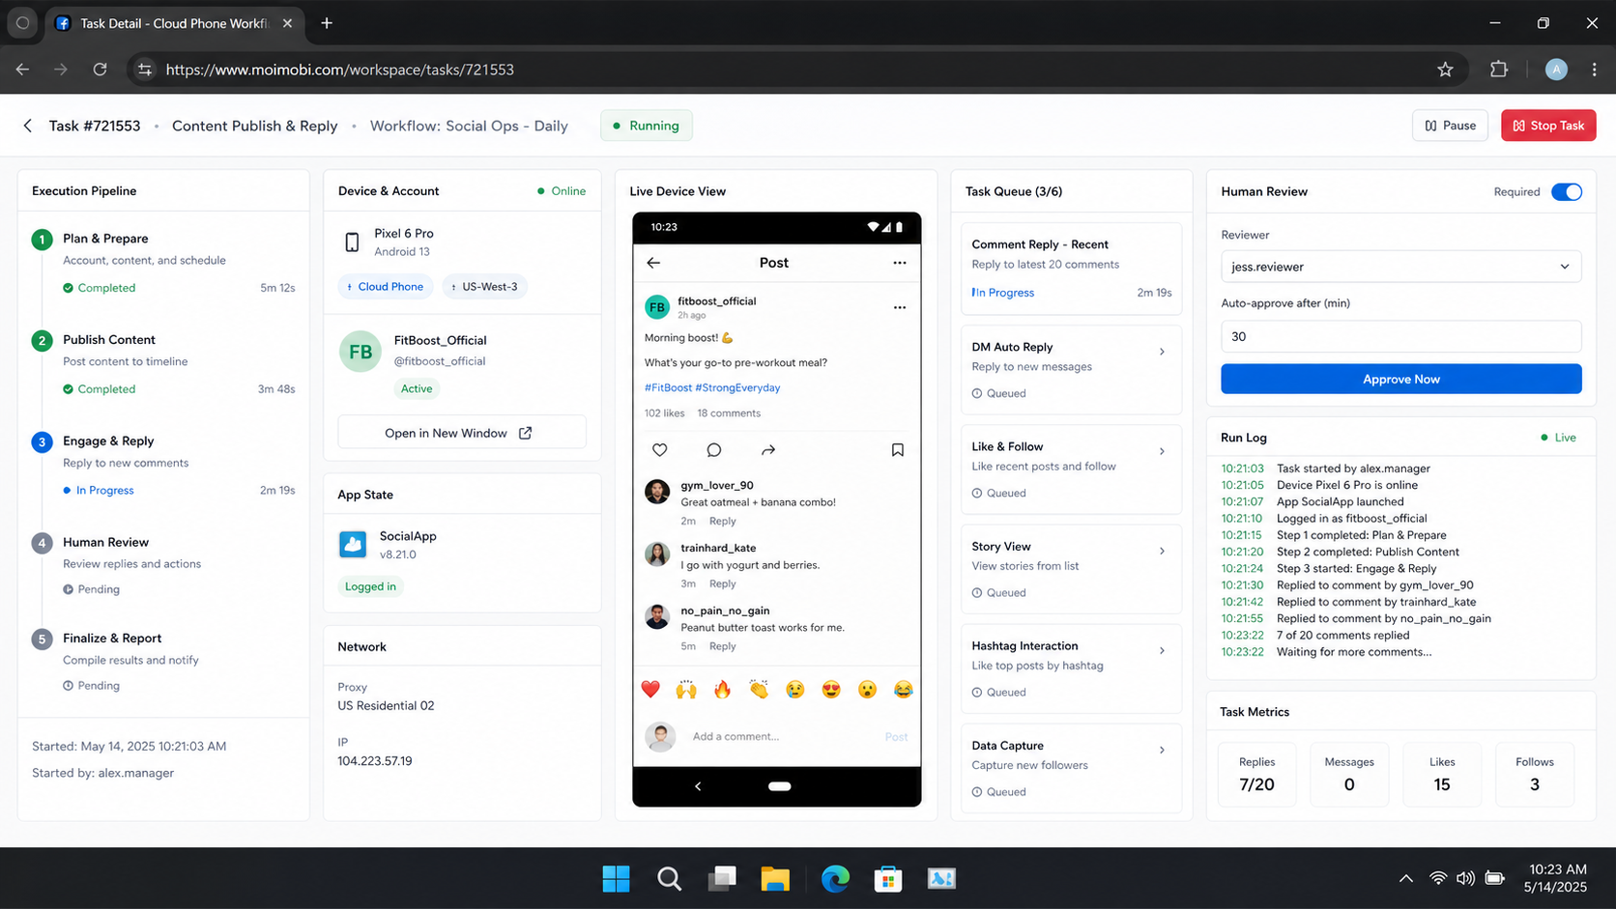Viewport: 1616px width, 909px height.
Task: Bookmark the fitboost_official post
Action: point(897,450)
